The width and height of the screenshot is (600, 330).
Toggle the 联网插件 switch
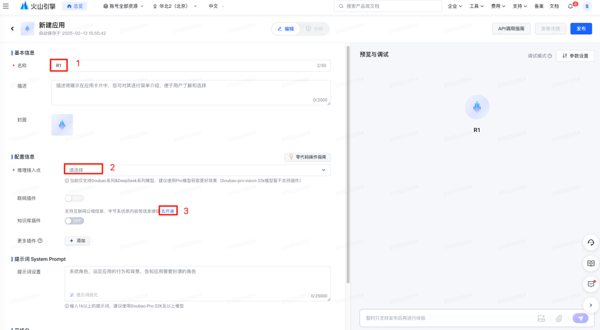[74, 199]
